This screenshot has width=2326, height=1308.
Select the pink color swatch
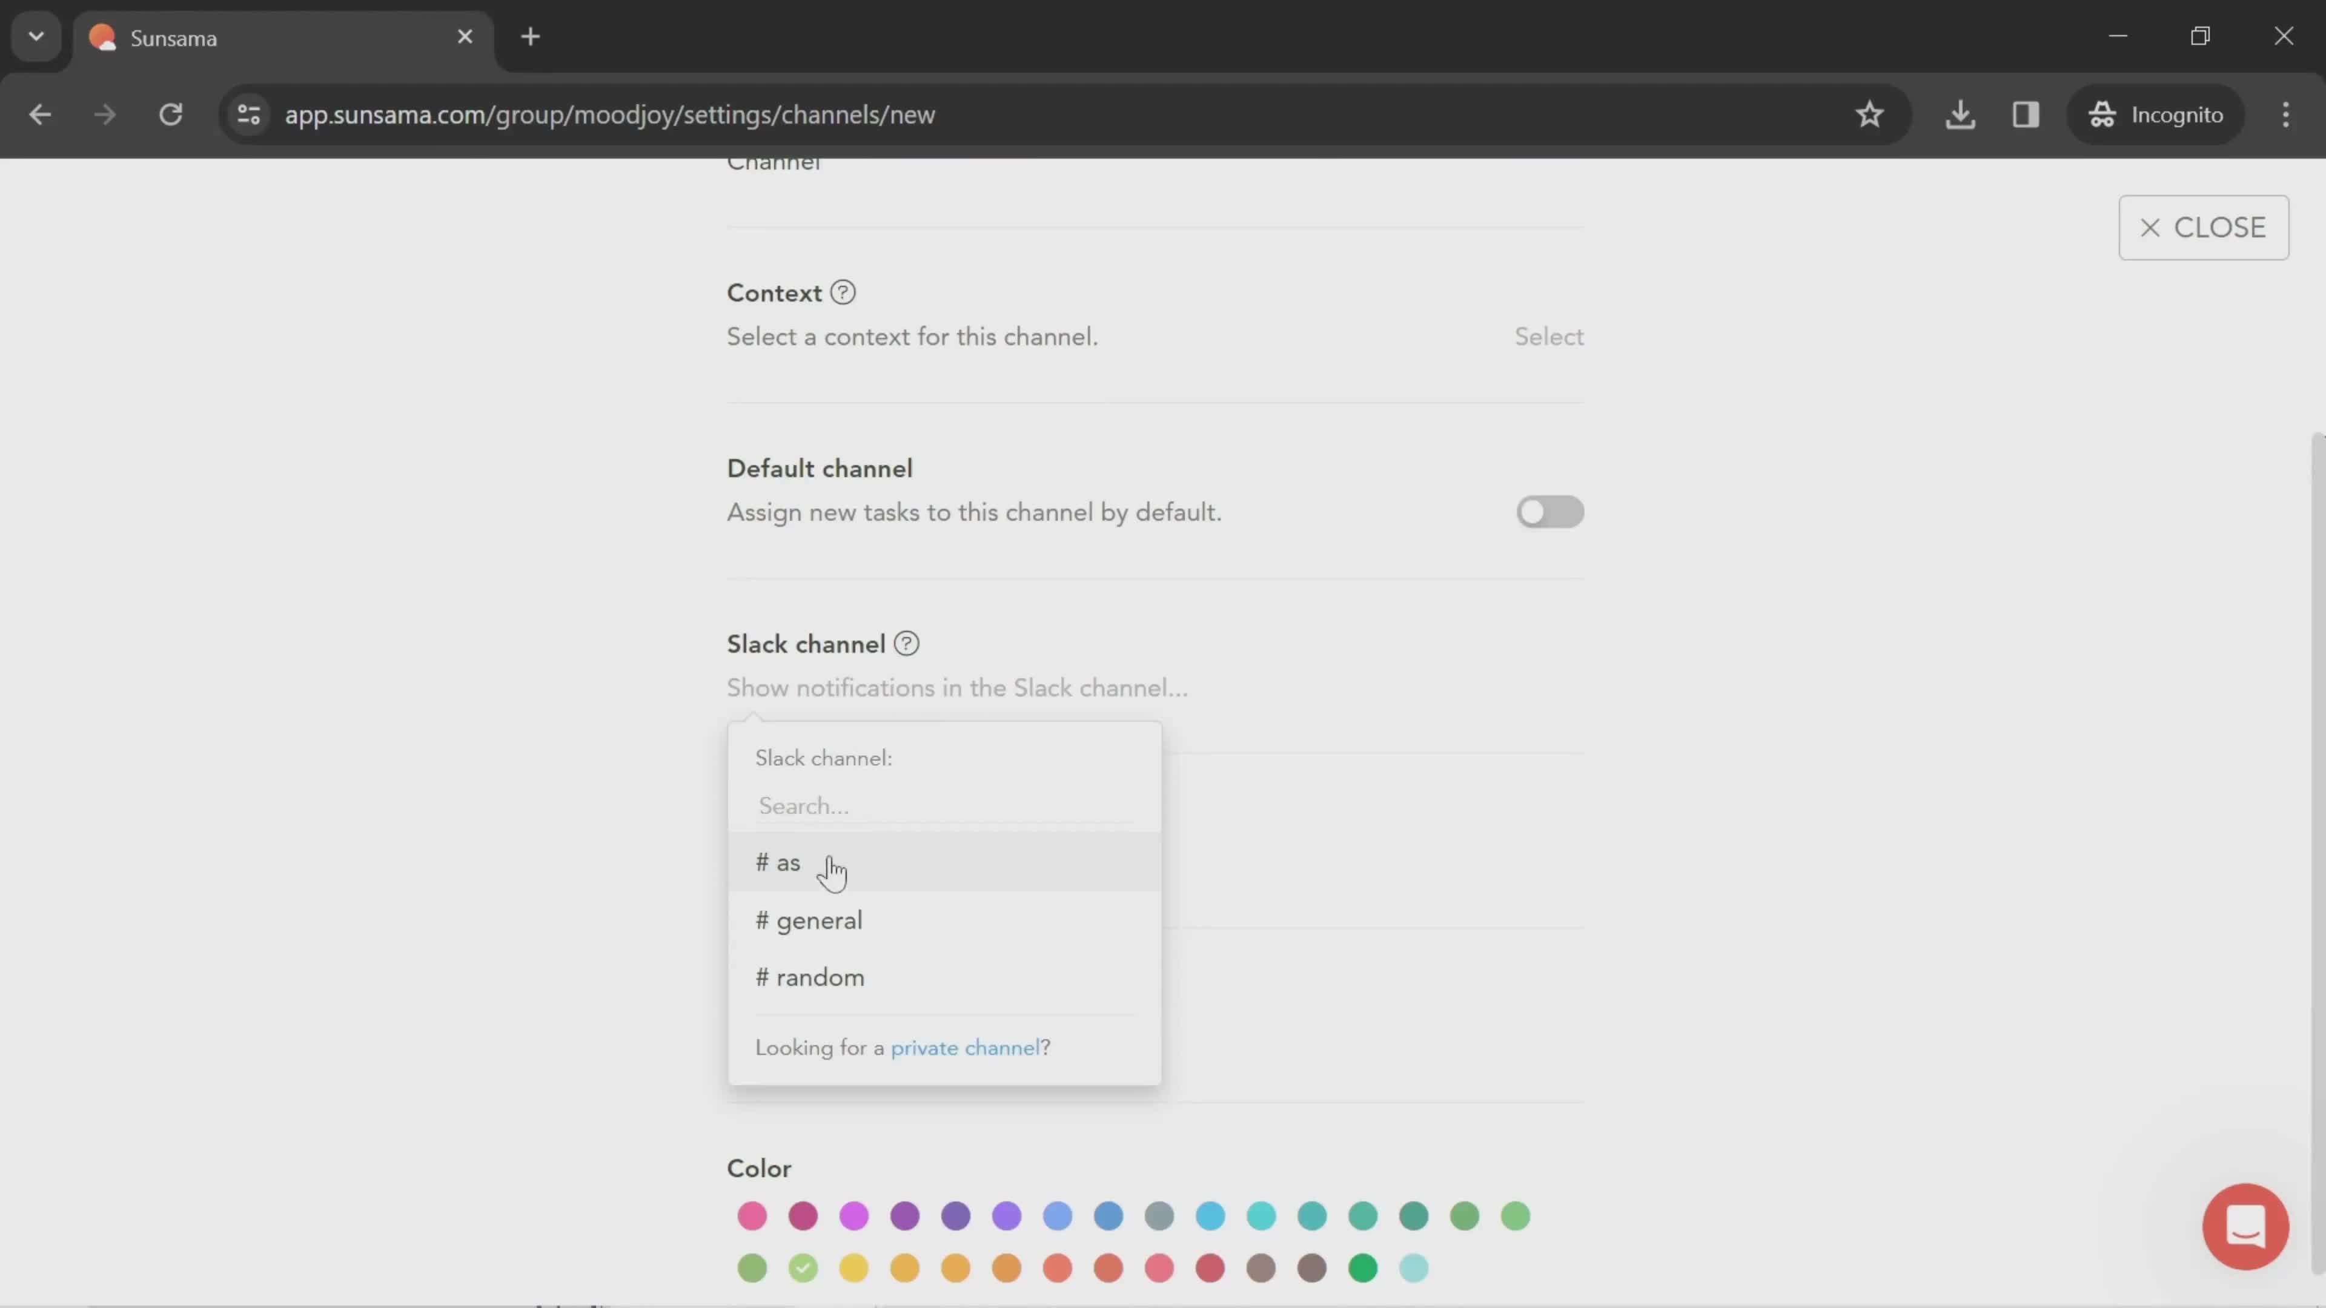(x=752, y=1215)
